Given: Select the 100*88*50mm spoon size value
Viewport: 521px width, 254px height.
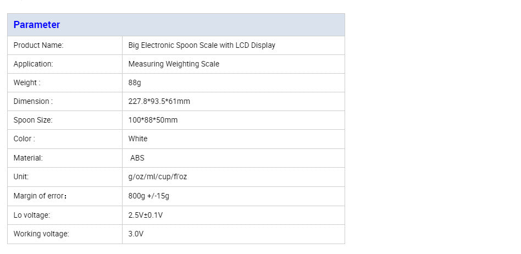Looking at the screenshot, I should coord(153,120).
